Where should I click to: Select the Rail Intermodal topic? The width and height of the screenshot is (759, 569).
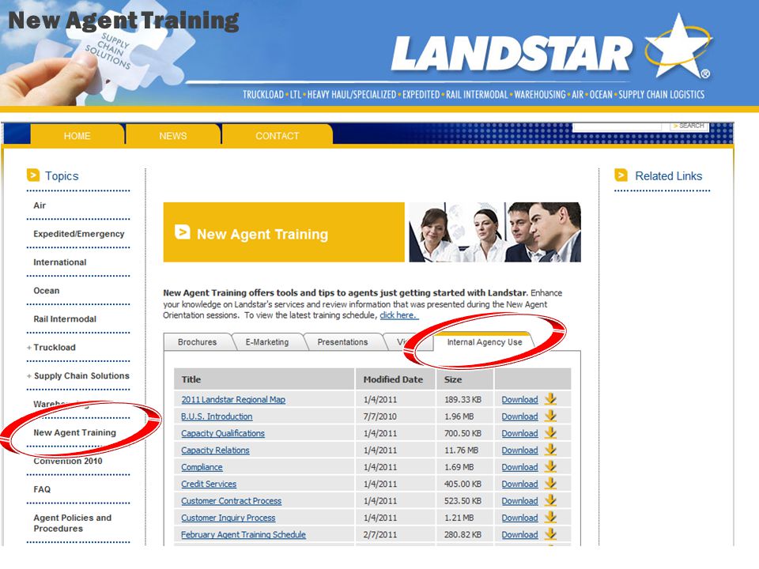65,319
